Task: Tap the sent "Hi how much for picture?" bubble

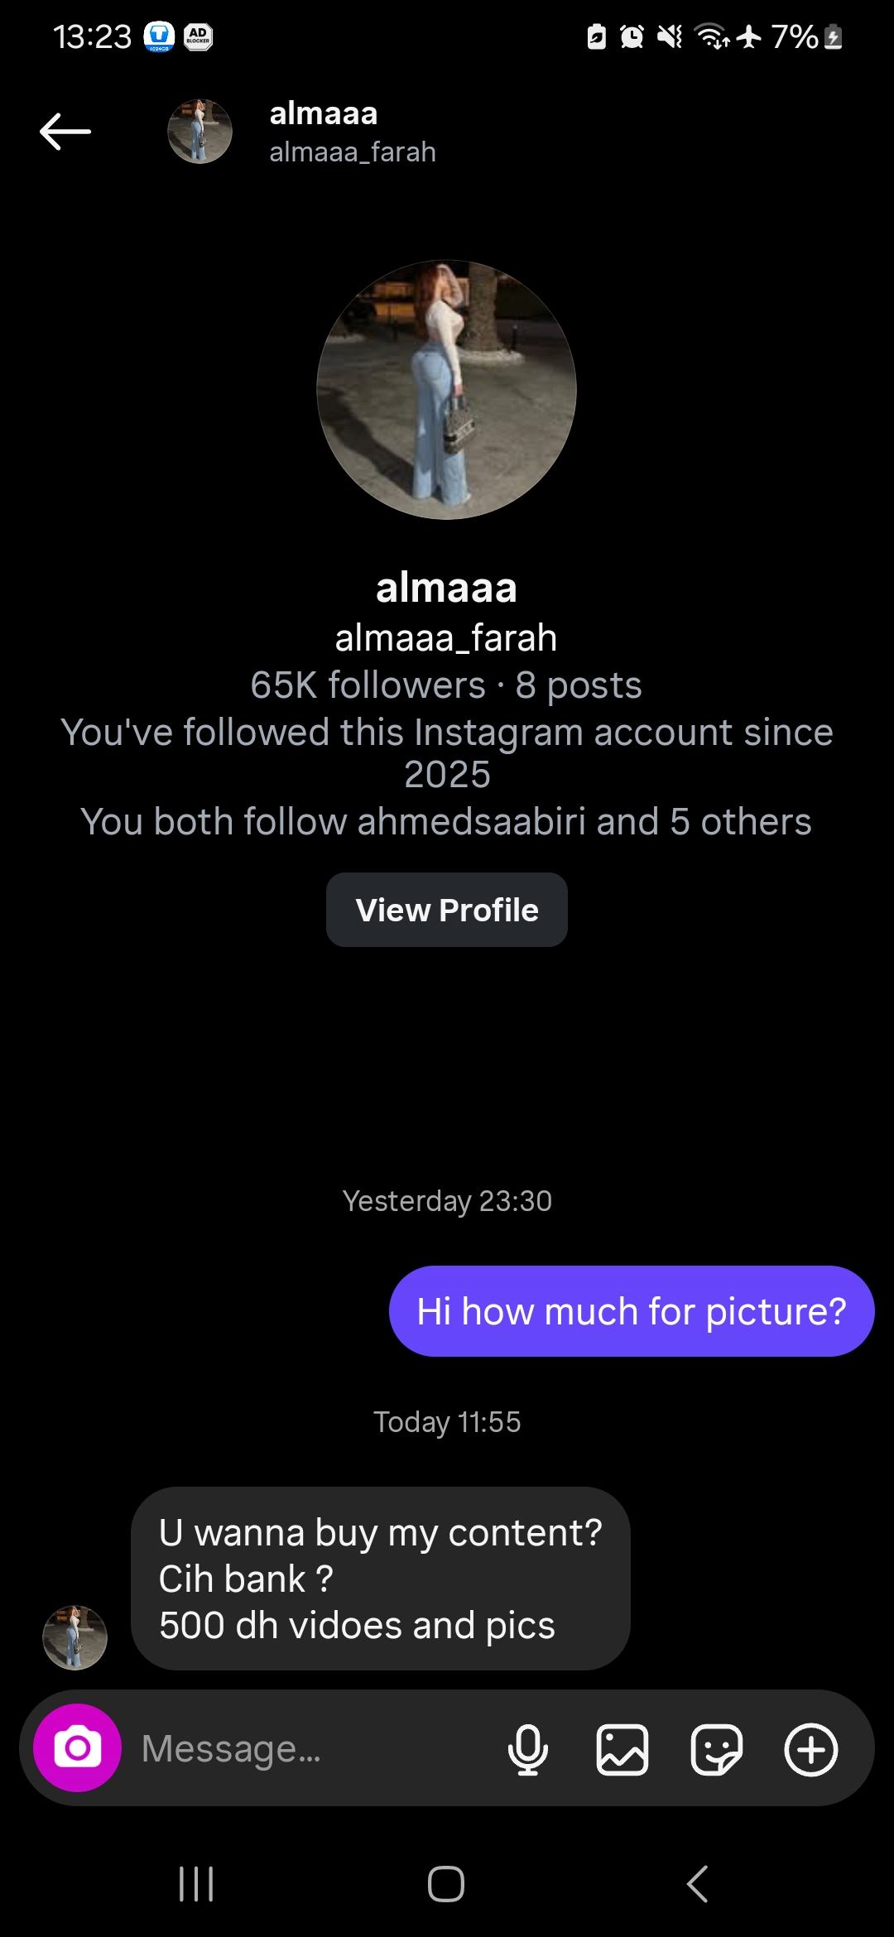Action: click(x=632, y=1311)
